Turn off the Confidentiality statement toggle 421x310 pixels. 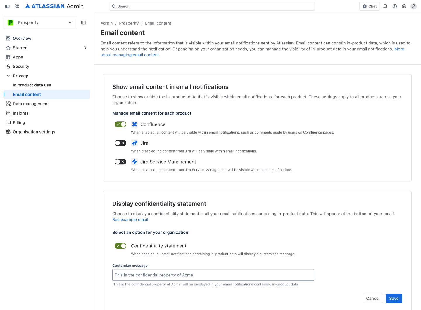click(x=120, y=246)
